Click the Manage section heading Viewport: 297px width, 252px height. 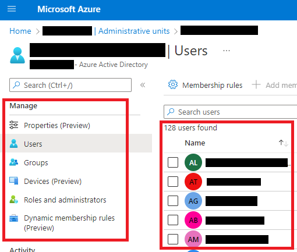23,106
